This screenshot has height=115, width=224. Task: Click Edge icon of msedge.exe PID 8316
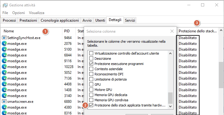pyautogui.click(x=4, y=113)
